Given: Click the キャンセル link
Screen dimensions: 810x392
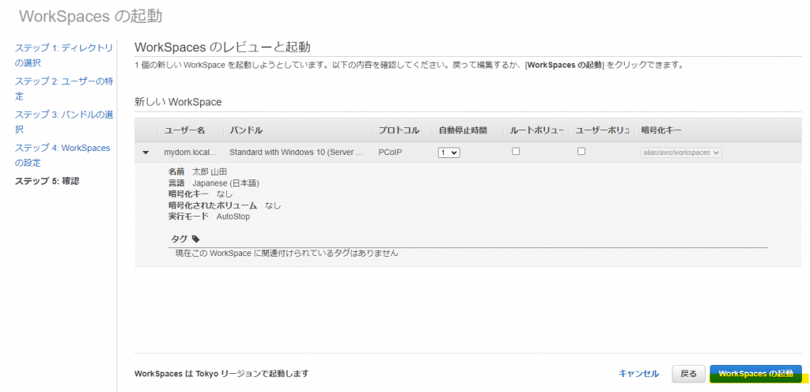Looking at the screenshot, I should [x=638, y=374].
